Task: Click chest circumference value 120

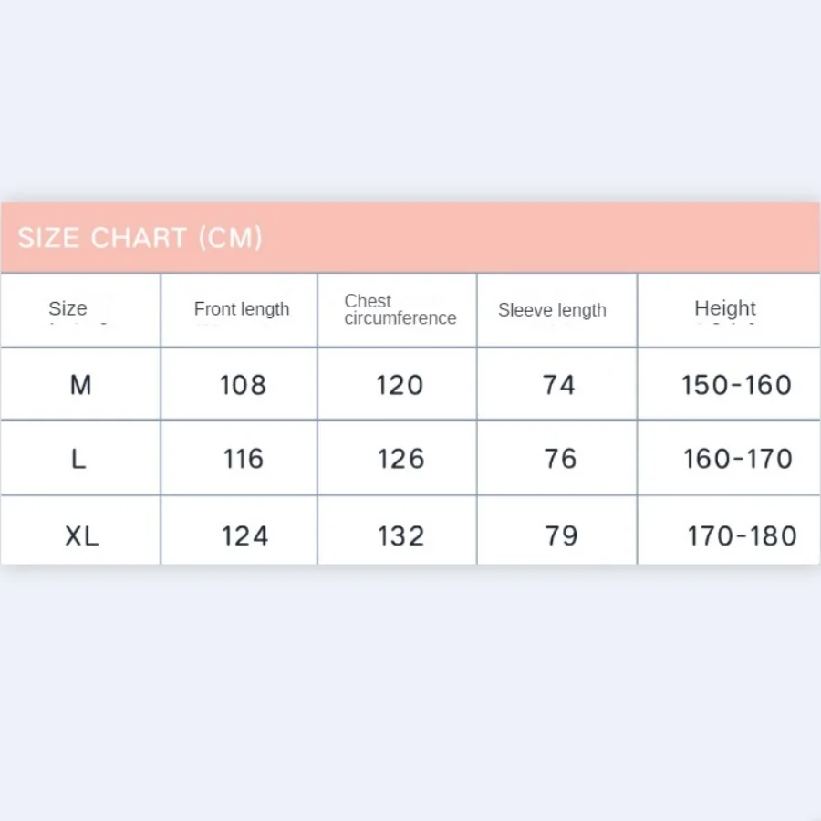Action: pos(400,385)
